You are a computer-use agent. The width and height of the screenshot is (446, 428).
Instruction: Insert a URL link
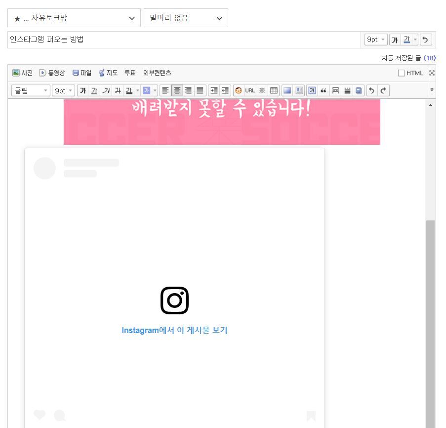tap(250, 91)
